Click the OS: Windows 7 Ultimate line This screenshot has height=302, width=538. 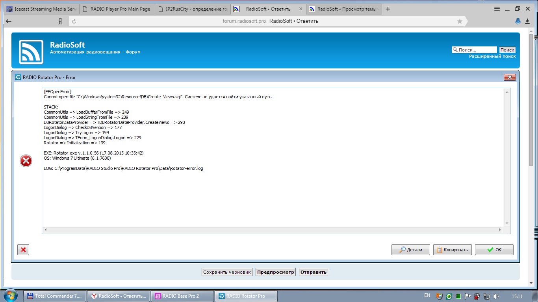tap(77, 158)
